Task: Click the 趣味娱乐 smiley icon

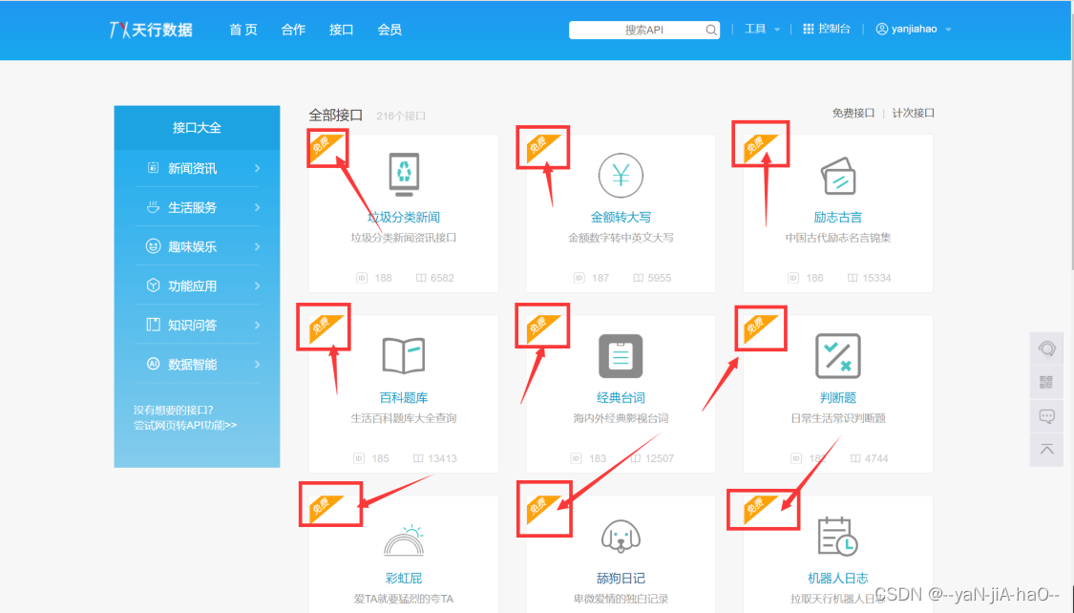Action: [153, 246]
